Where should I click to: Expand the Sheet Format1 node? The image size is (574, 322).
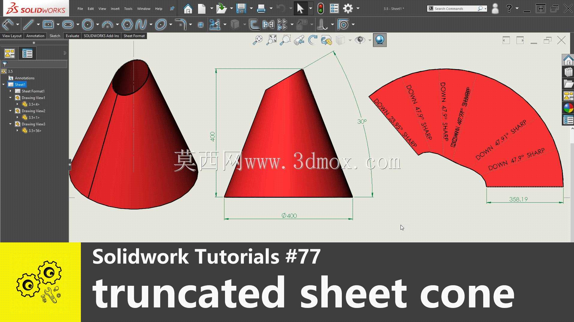[x=10, y=91]
